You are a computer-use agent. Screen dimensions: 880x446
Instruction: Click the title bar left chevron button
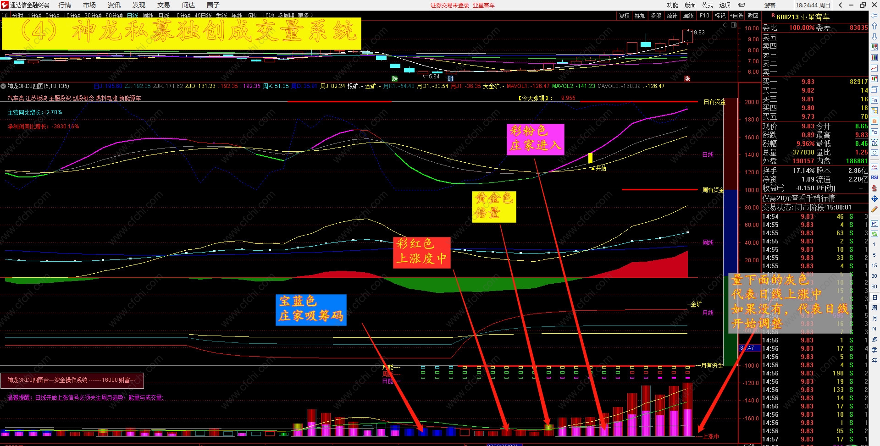840,5
